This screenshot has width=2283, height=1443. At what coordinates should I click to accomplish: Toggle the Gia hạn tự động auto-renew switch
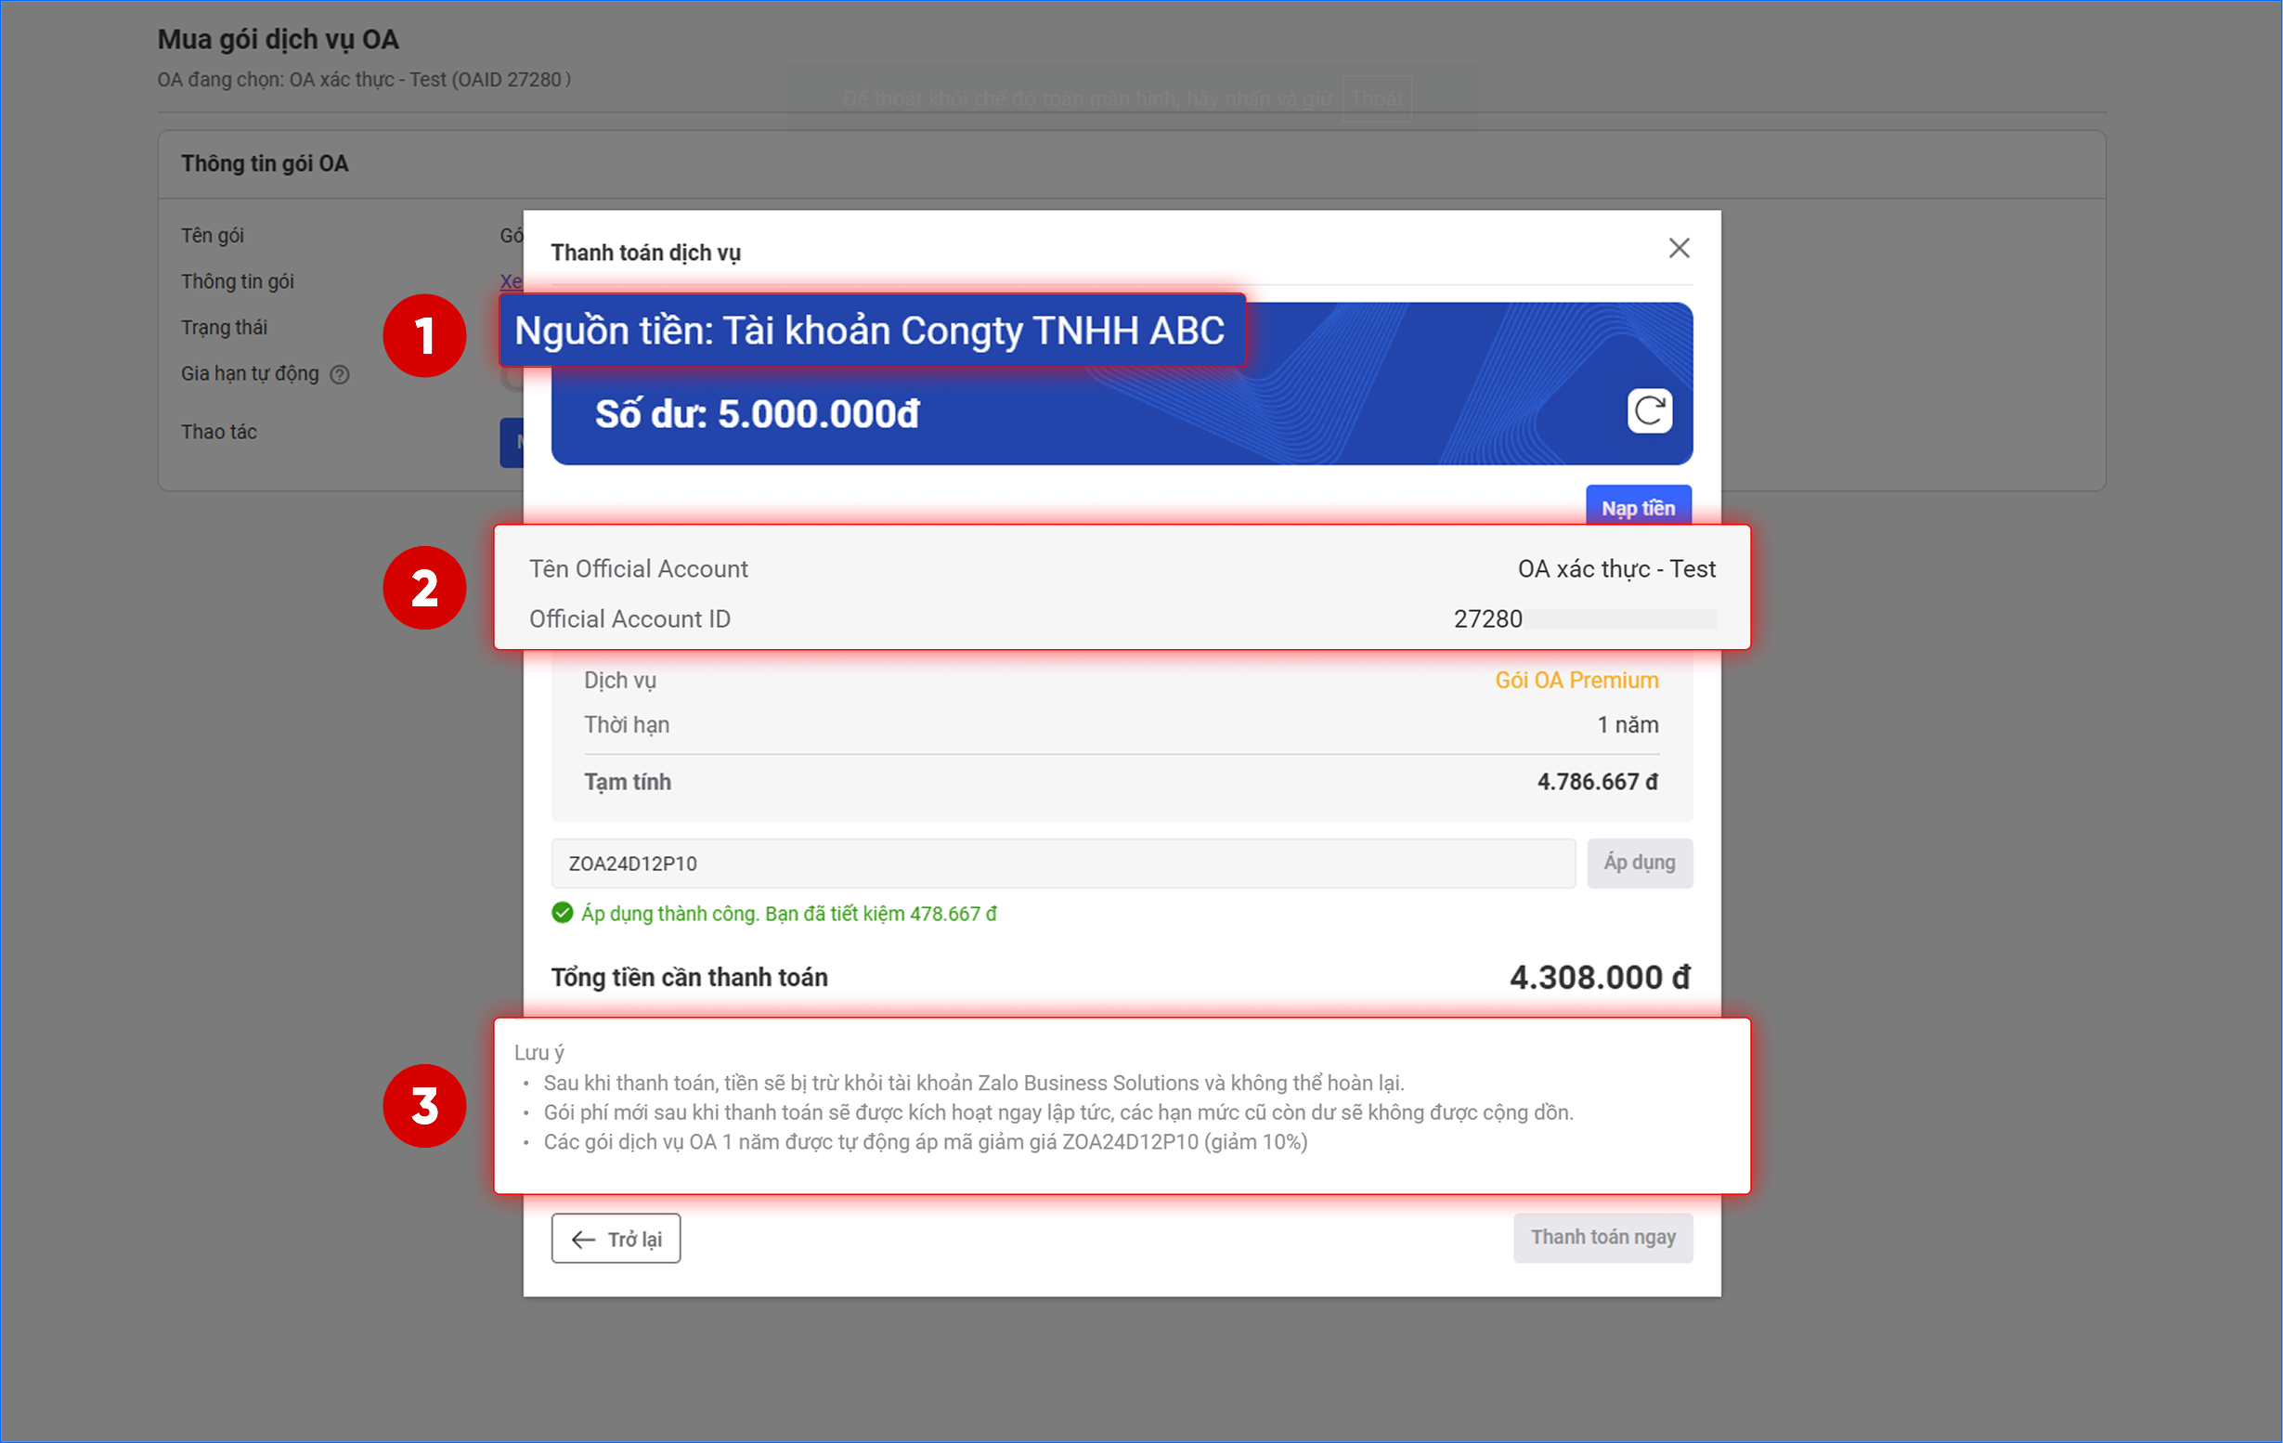click(x=512, y=376)
